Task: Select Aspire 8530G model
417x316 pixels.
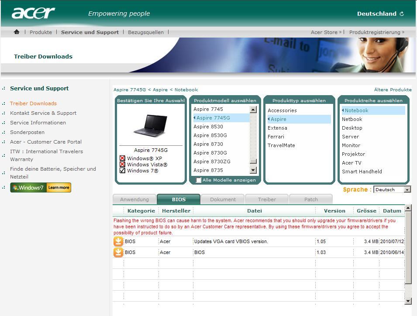Action: (210, 135)
